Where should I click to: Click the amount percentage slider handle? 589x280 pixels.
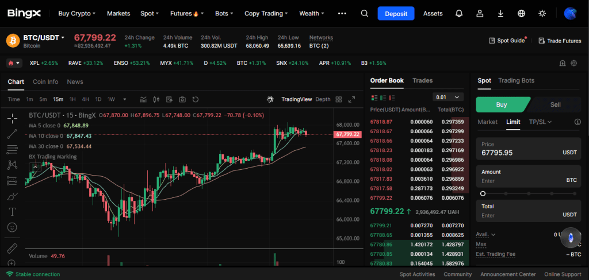point(483,194)
